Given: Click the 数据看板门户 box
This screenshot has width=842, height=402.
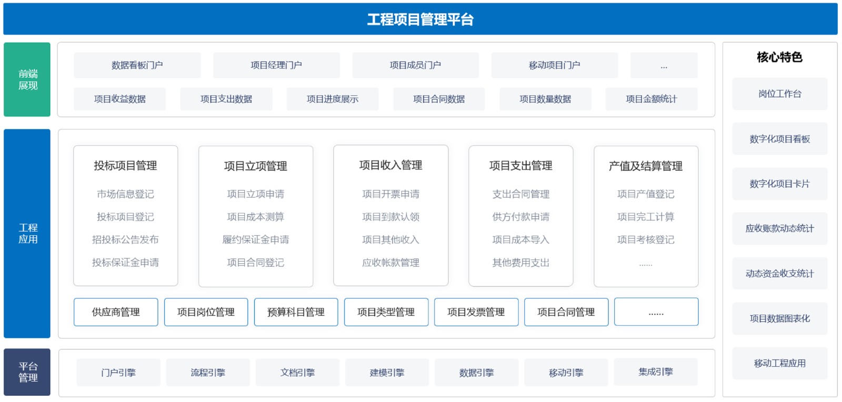Looking at the screenshot, I should 137,65.
